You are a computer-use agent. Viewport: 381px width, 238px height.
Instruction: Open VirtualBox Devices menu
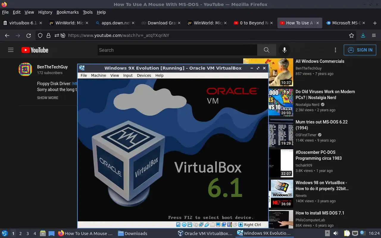coord(144,75)
